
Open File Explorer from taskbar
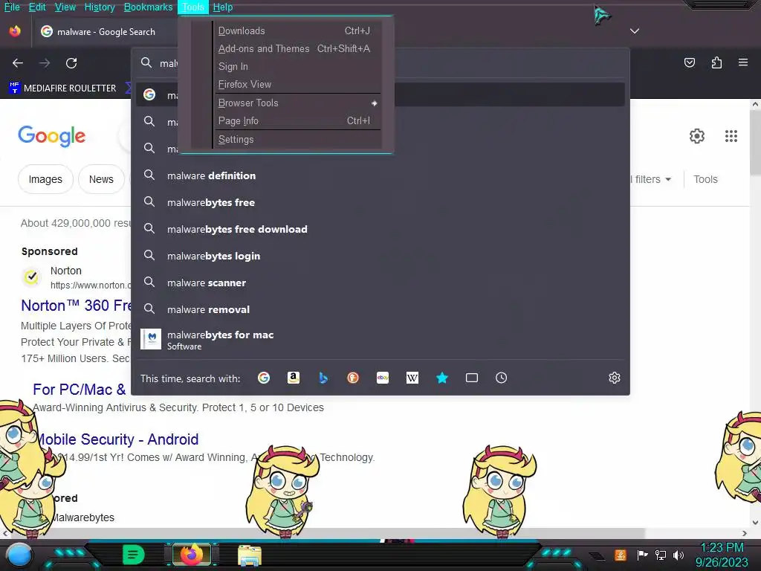(x=250, y=555)
